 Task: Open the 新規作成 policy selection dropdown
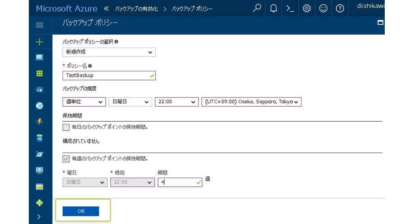tap(109, 52)
